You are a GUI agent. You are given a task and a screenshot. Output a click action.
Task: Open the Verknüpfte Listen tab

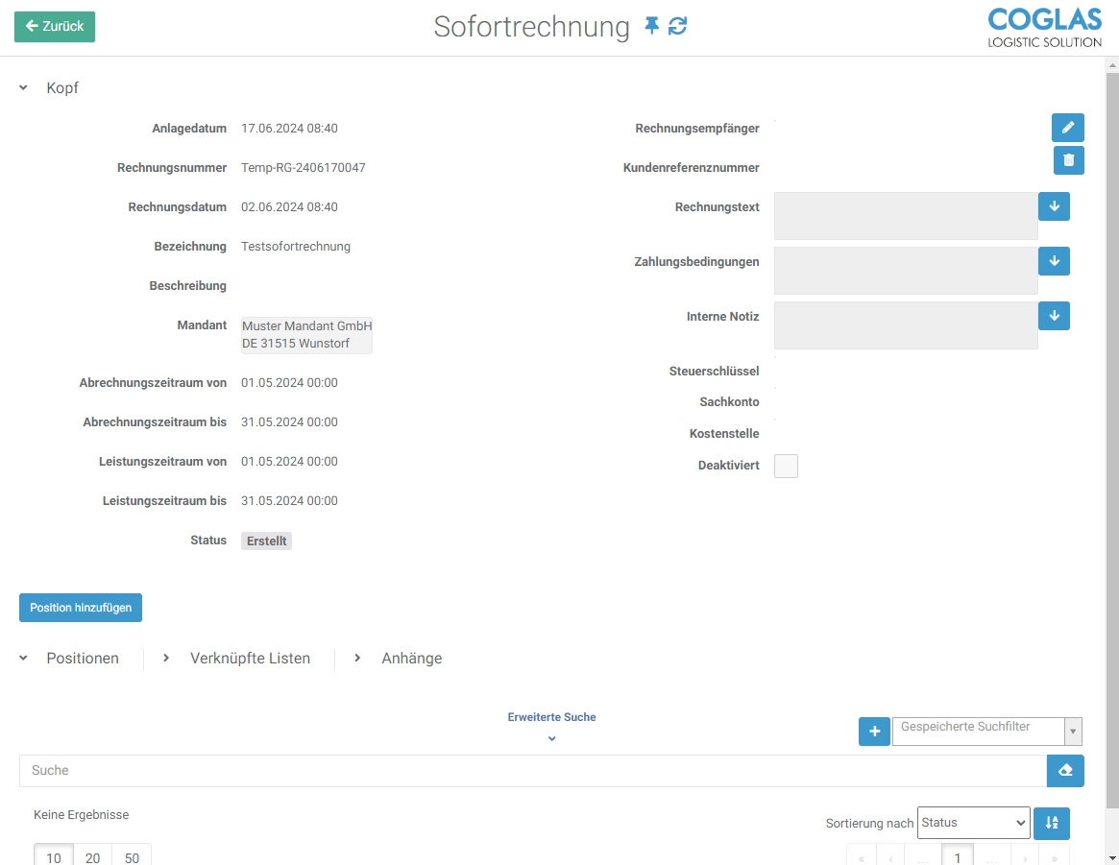point(250,659)
